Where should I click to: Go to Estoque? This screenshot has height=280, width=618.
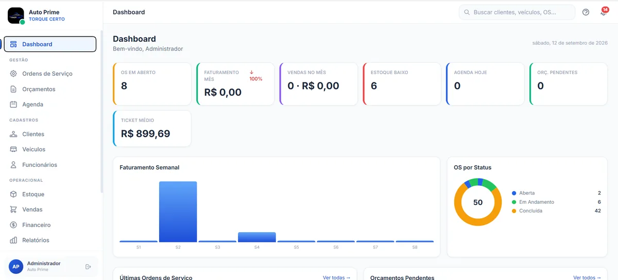point(50,194)
